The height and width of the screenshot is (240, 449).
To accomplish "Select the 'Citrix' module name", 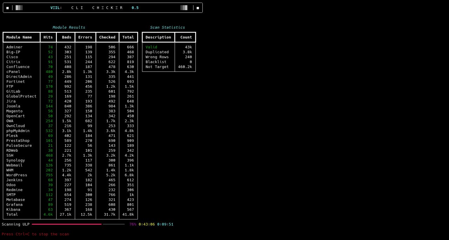I will [13, 62].
